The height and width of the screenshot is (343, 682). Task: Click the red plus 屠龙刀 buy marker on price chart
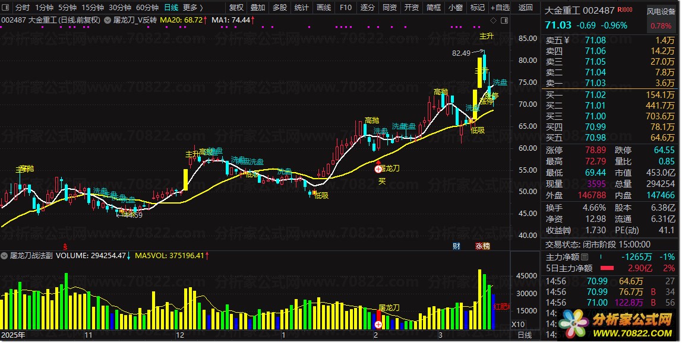click(x=378, y=169)
